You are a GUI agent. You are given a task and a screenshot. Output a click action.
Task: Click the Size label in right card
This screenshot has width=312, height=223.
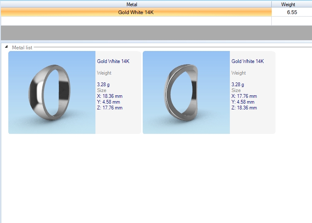[236, 90]
